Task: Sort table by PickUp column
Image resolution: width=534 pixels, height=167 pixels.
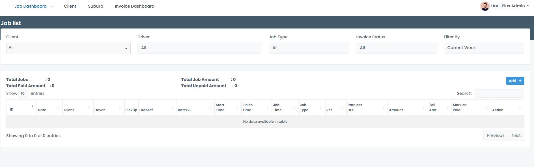Action: point(131,107)
